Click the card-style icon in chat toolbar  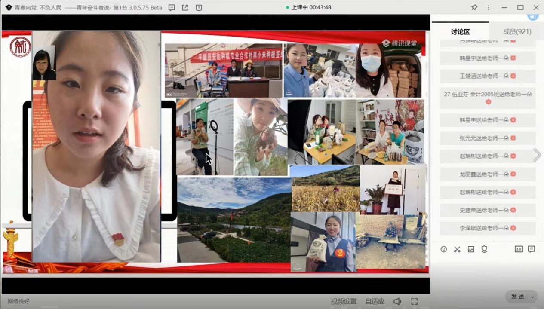(x=519, y=249)
